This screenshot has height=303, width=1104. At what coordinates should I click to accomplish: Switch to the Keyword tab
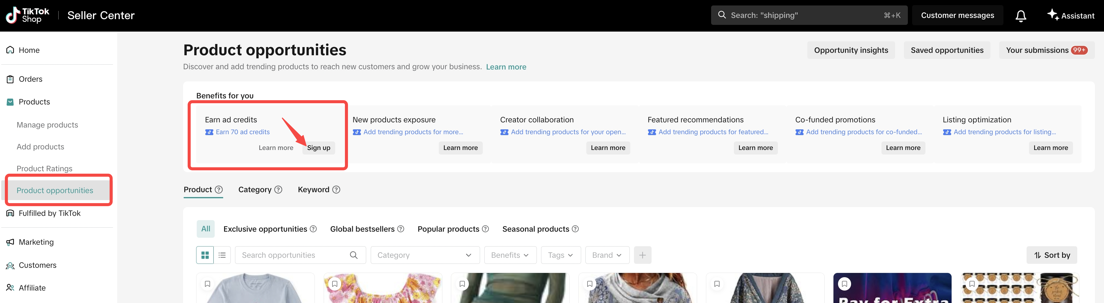313,189
